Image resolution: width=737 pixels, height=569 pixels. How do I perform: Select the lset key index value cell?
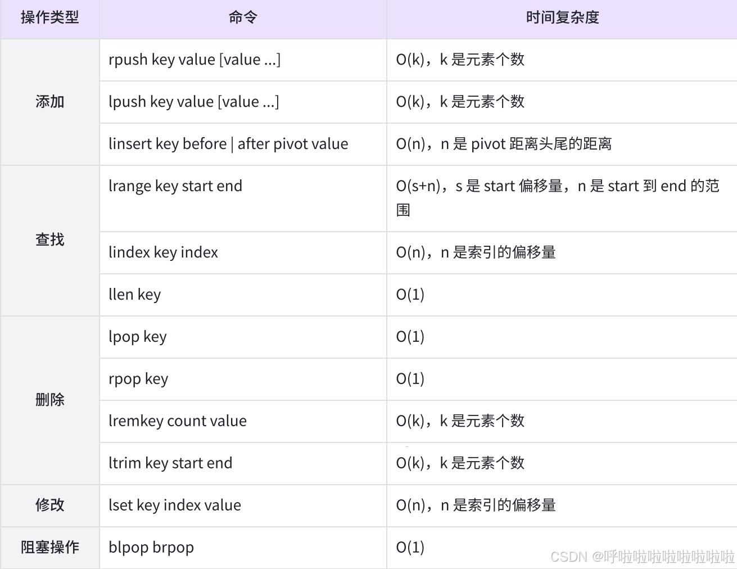coord(243,506)
